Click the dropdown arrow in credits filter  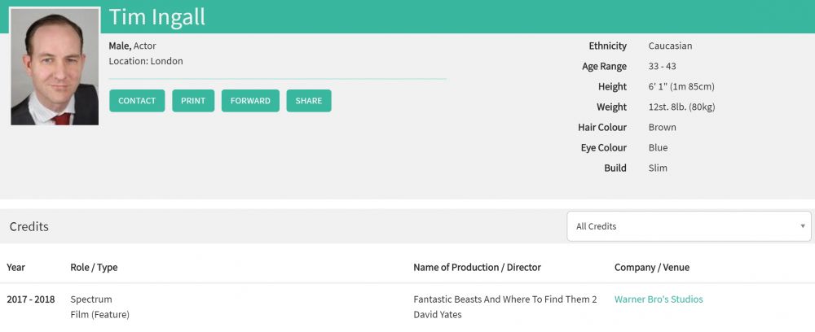803,226
